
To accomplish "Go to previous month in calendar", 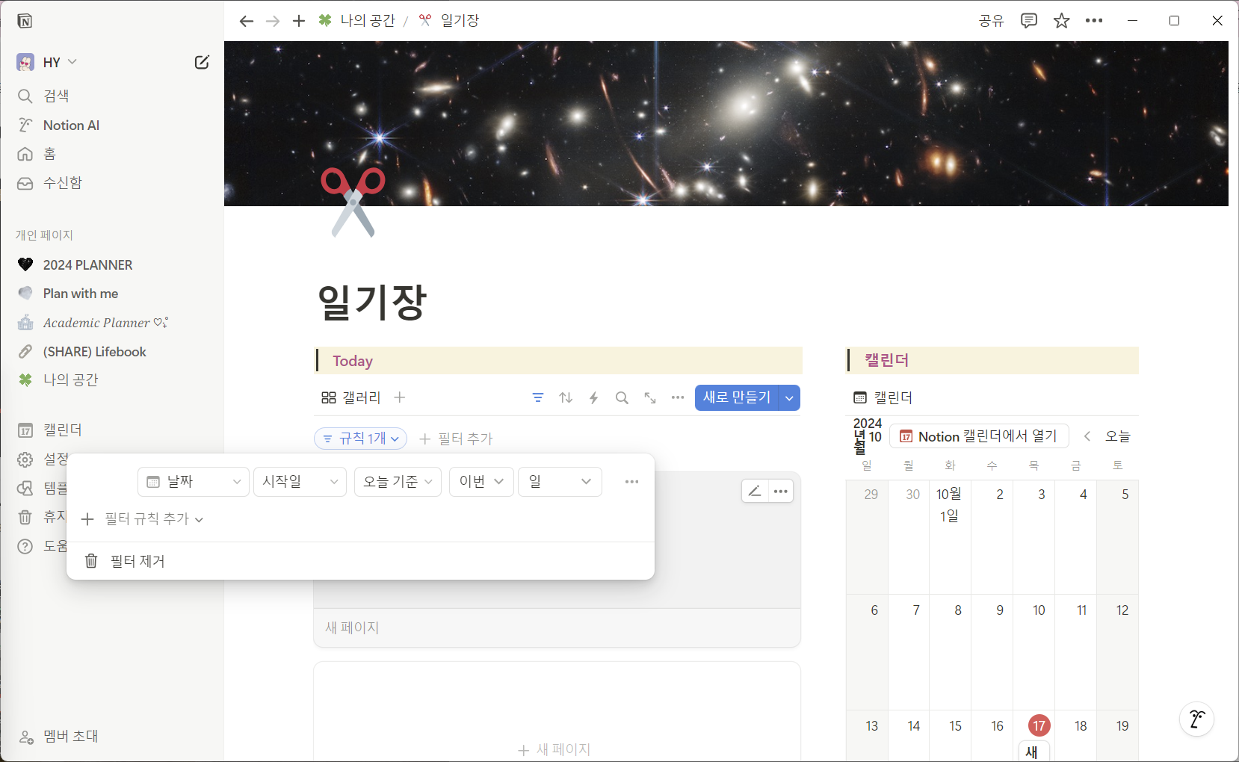I will pyautogui.click(x=1087, y=436).
